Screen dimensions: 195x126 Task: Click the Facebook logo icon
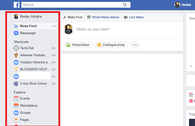click(16, 5)
